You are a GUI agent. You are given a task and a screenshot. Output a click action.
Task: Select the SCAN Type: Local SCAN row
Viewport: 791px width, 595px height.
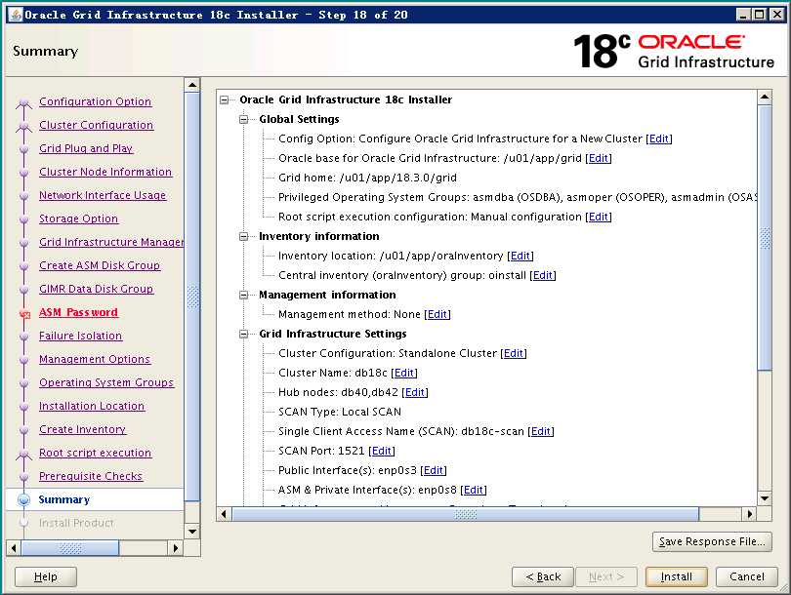(x=340, y=413)
